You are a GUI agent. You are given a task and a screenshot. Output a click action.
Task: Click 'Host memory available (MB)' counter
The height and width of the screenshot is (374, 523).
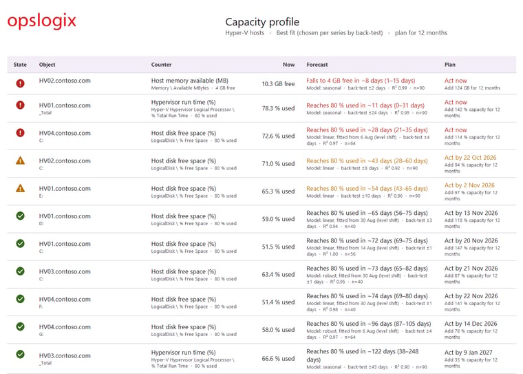coord(189,81)
